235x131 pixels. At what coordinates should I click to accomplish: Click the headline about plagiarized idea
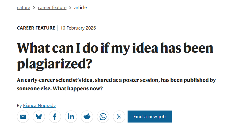(115, 56)
